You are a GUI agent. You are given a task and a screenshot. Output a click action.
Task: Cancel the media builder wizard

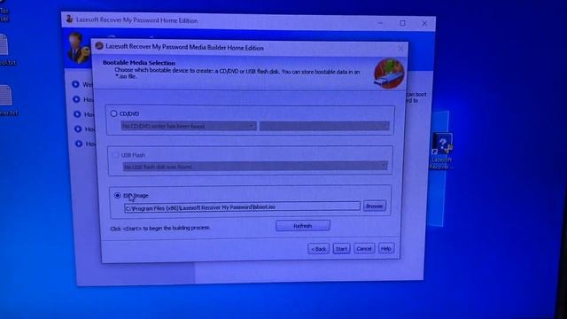click(x=364, y=249)
